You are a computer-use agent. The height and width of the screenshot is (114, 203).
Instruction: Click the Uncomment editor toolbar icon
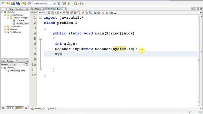pyautogui.click(x=115, y=13)
